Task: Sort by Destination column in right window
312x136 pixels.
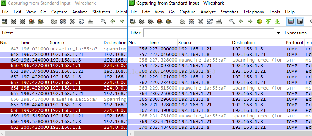Action: (258, 42)
